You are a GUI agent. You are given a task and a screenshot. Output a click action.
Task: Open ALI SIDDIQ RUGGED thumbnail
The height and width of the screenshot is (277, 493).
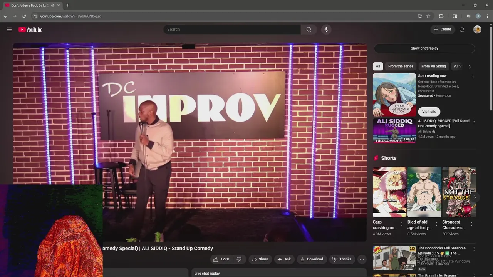[x=394, y=131]
